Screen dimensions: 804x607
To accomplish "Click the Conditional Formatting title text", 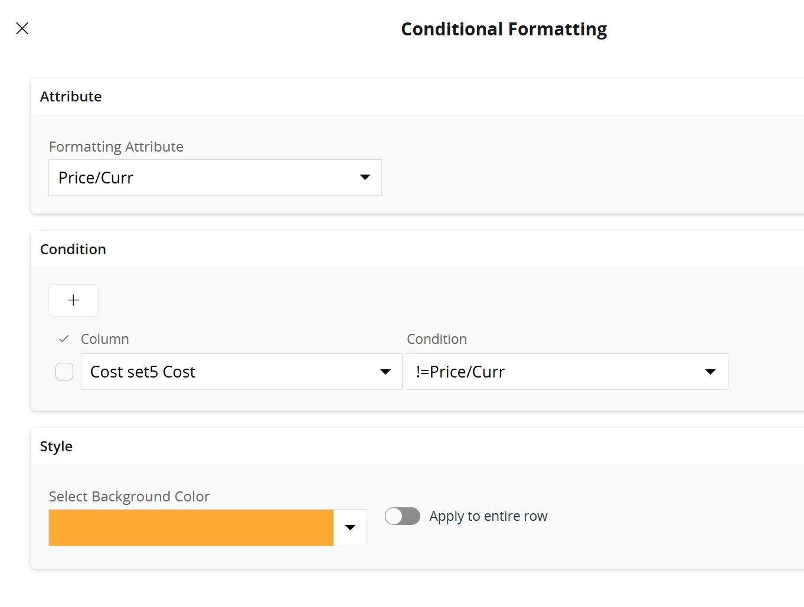I will (504, 29).
